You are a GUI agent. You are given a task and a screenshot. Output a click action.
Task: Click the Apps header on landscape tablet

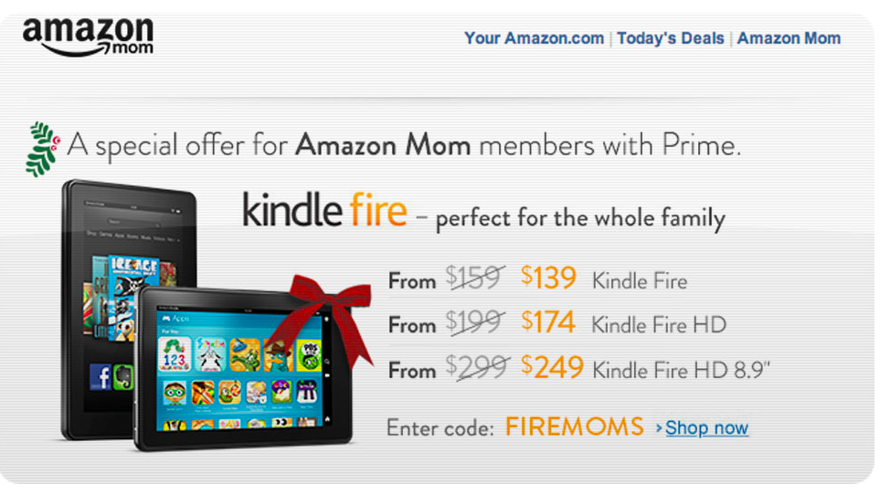(x=175, y=319)
